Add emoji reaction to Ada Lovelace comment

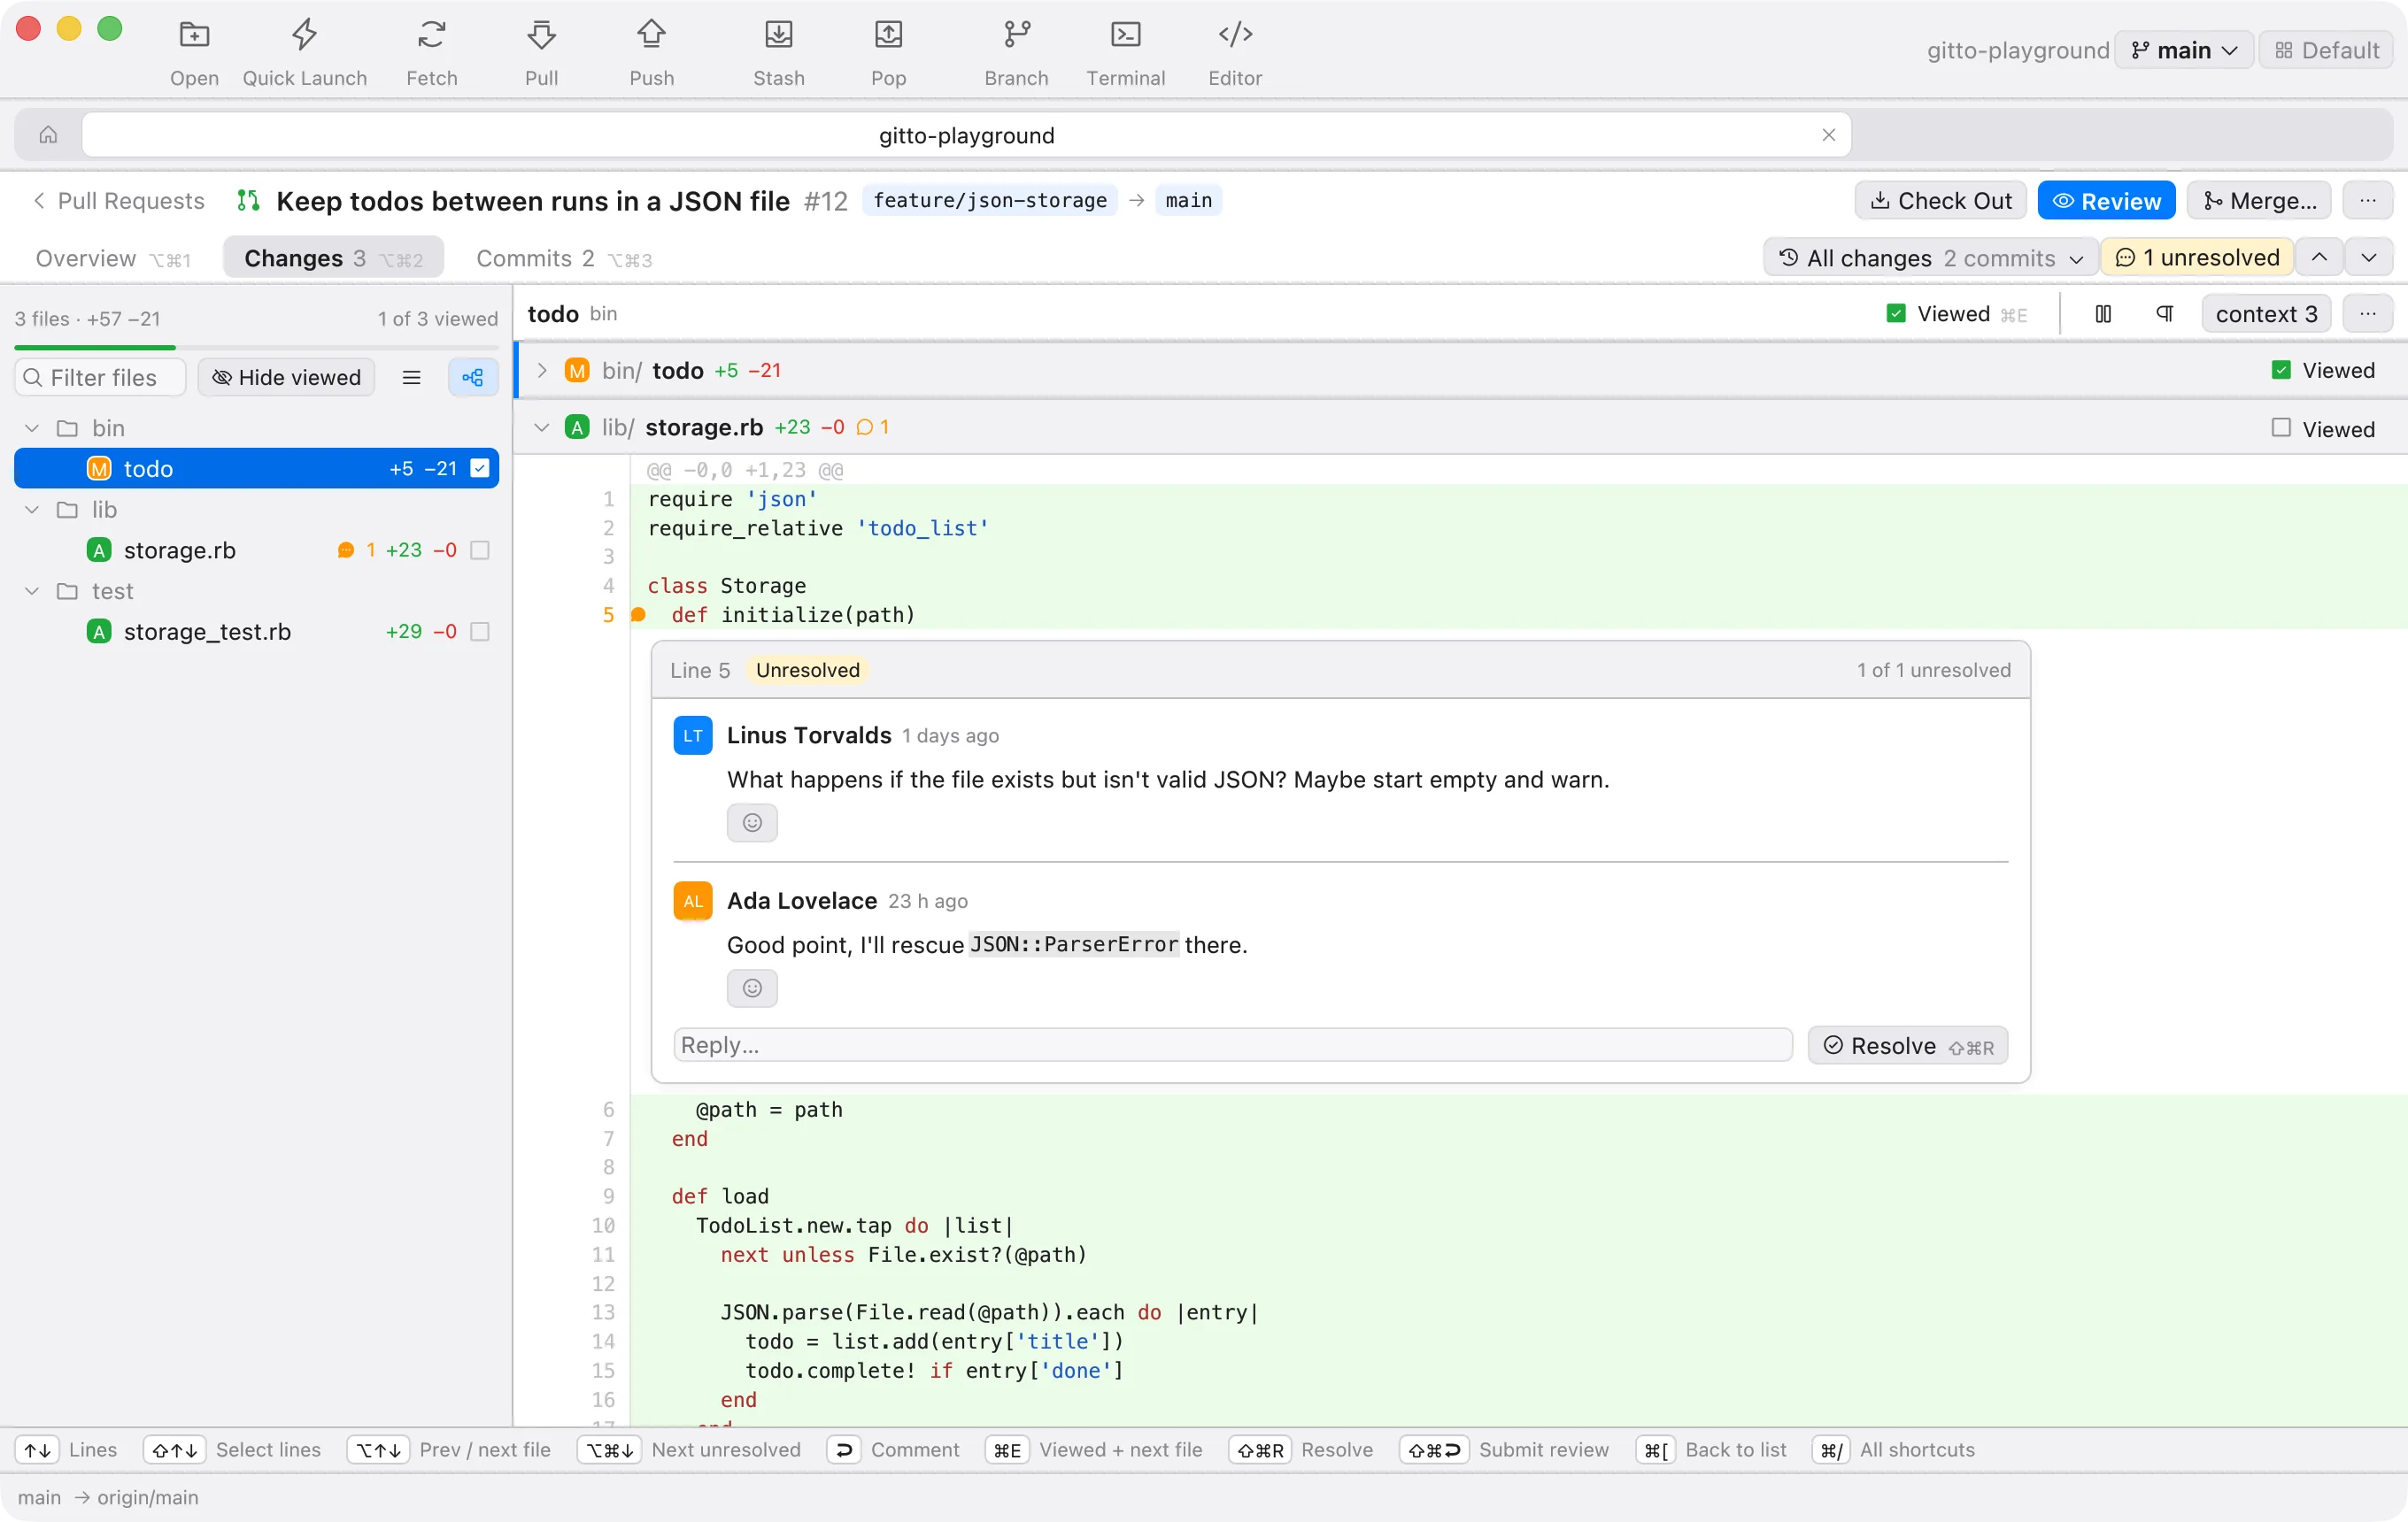[752, 988]
